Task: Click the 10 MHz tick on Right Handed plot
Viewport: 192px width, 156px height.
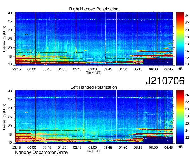Action: (x=10, y=64)
